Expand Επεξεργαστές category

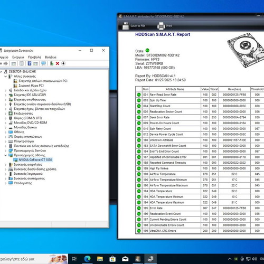point(6,114)
